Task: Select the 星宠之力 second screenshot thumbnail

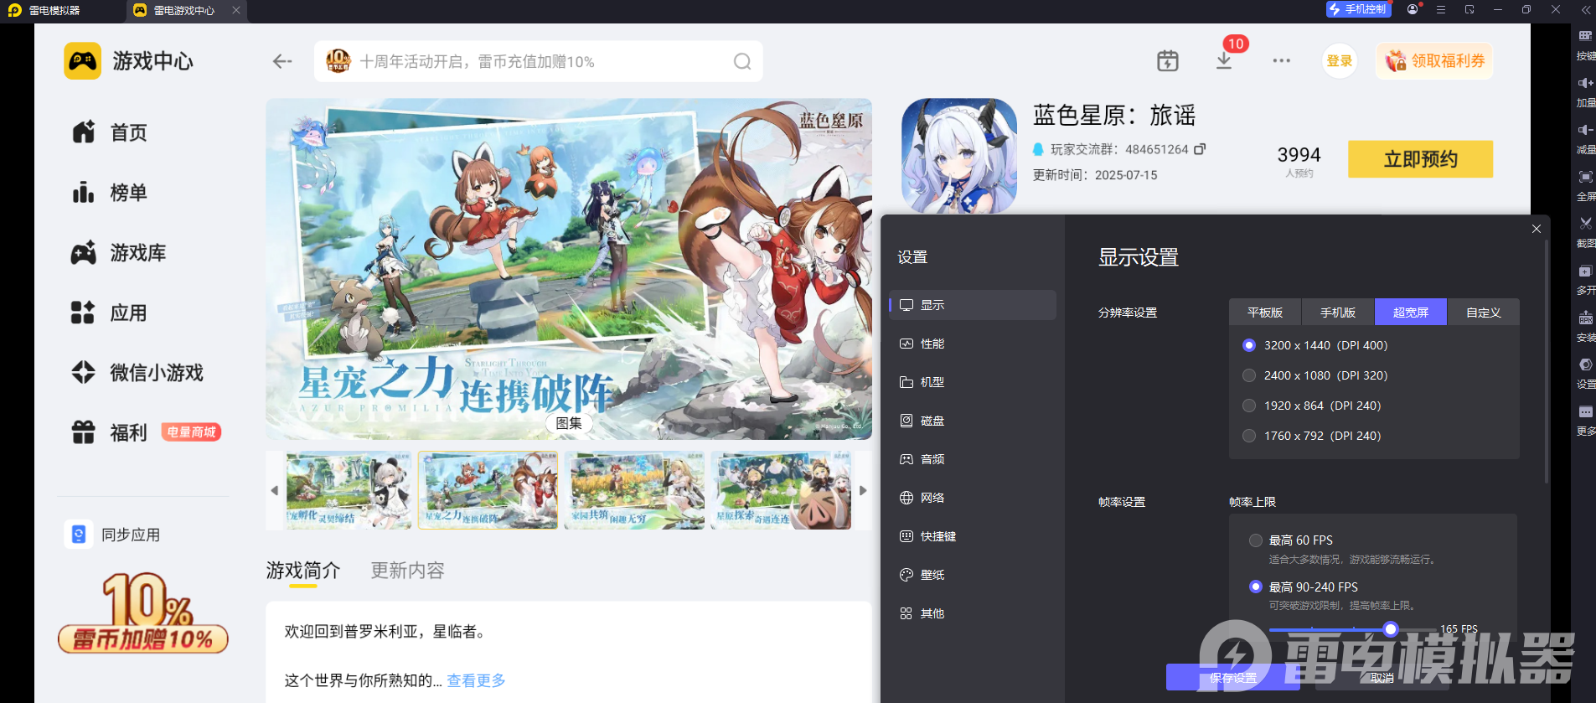Action: point(488,490)
